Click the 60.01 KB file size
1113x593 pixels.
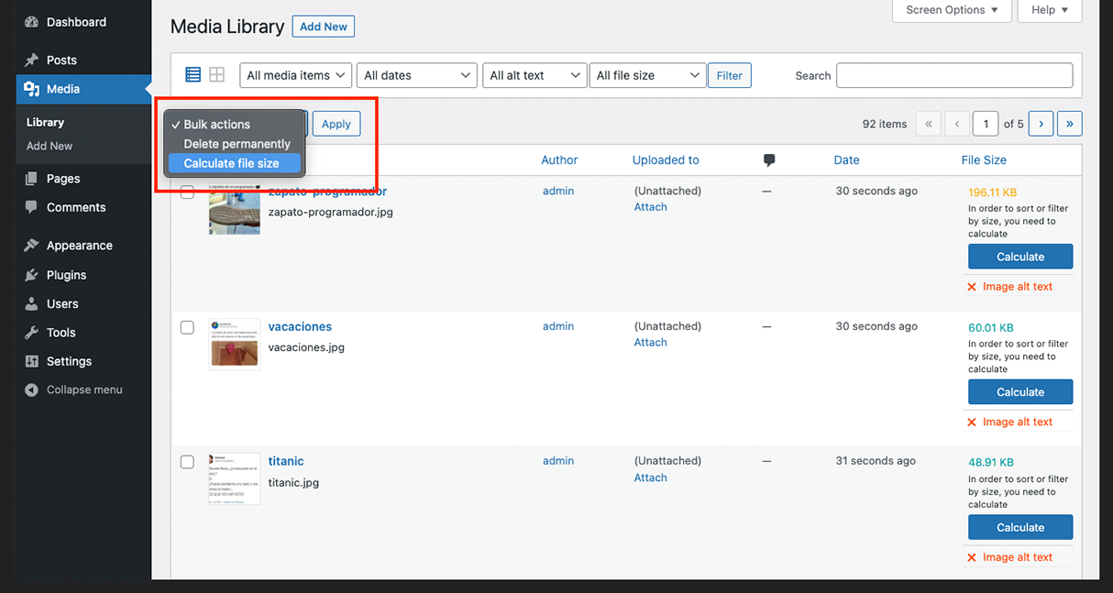point(991,327)
